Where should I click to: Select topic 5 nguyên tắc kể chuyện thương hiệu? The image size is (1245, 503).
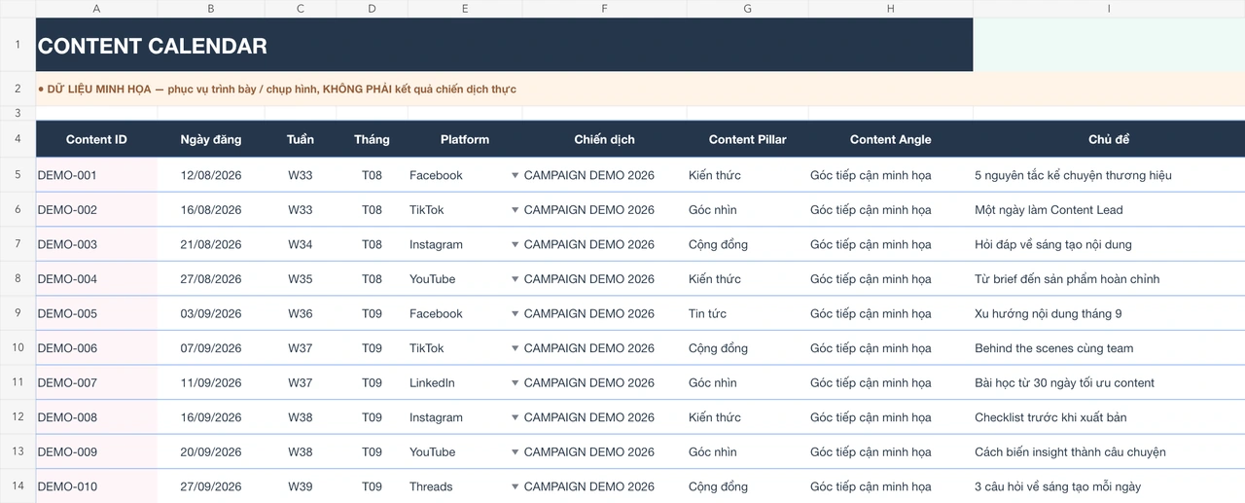(1109, 175)
